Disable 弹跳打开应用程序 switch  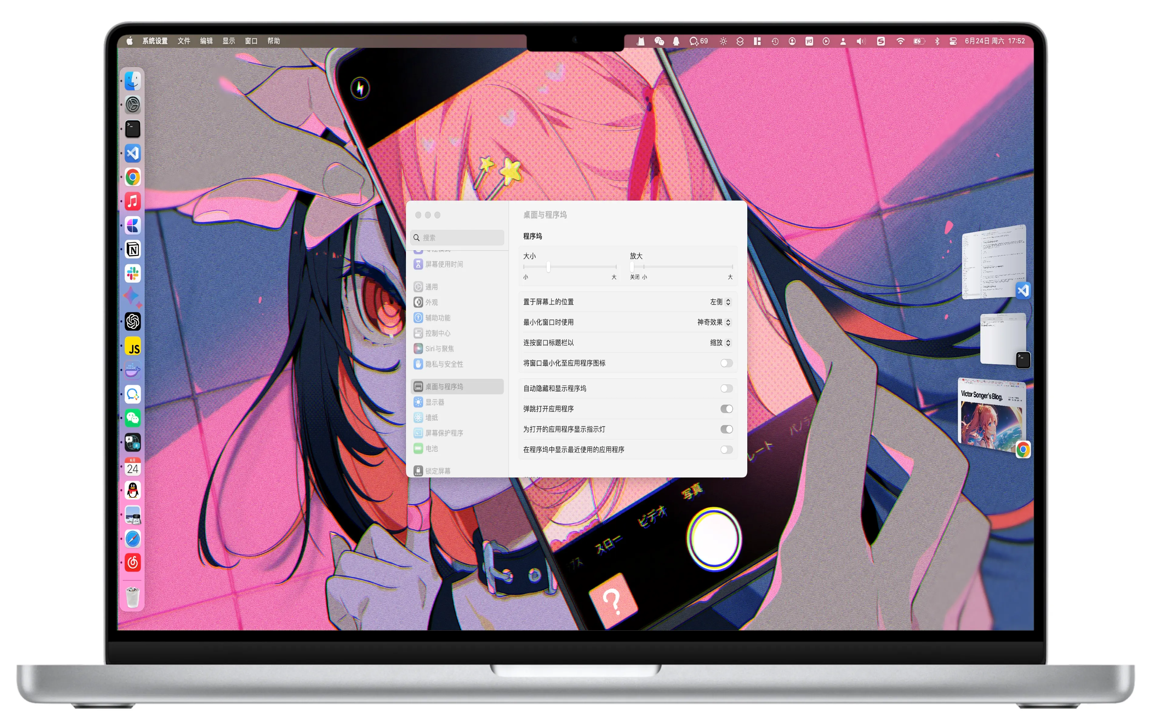[726, 409]
